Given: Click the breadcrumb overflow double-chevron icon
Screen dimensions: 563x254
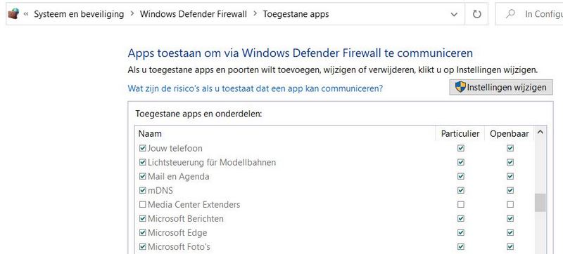Looking at the screenshot, I should (26, 14).
